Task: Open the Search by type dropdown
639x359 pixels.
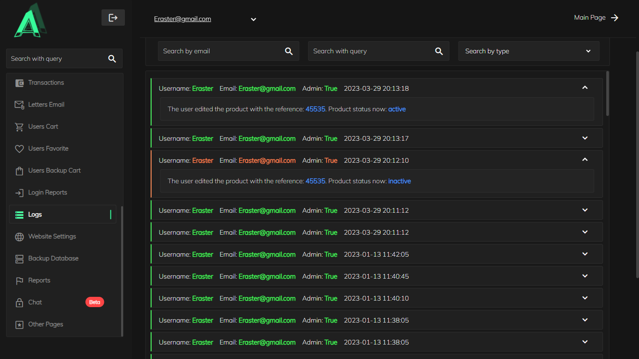Action: point(529,51)
